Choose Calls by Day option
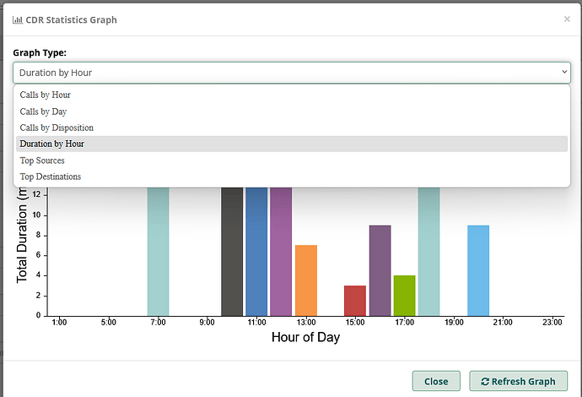 click(x=44, y=111)
